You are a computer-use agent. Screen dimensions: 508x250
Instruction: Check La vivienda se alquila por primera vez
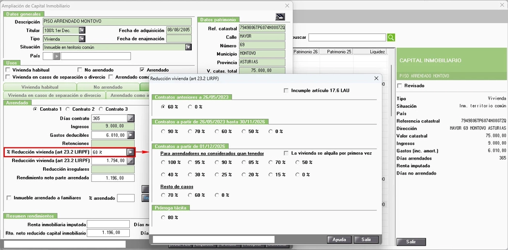pos(286,153)
